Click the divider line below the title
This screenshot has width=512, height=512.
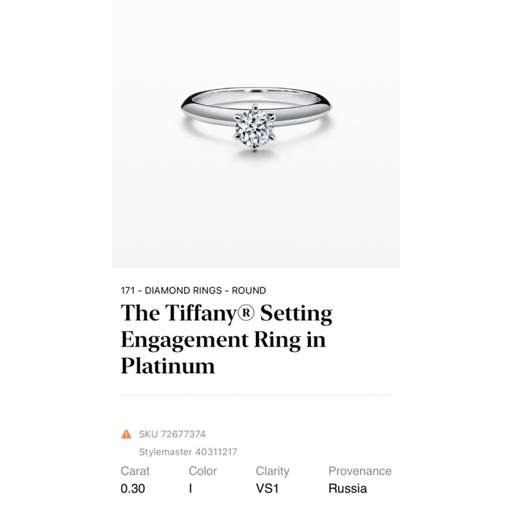tap(257, 395)
